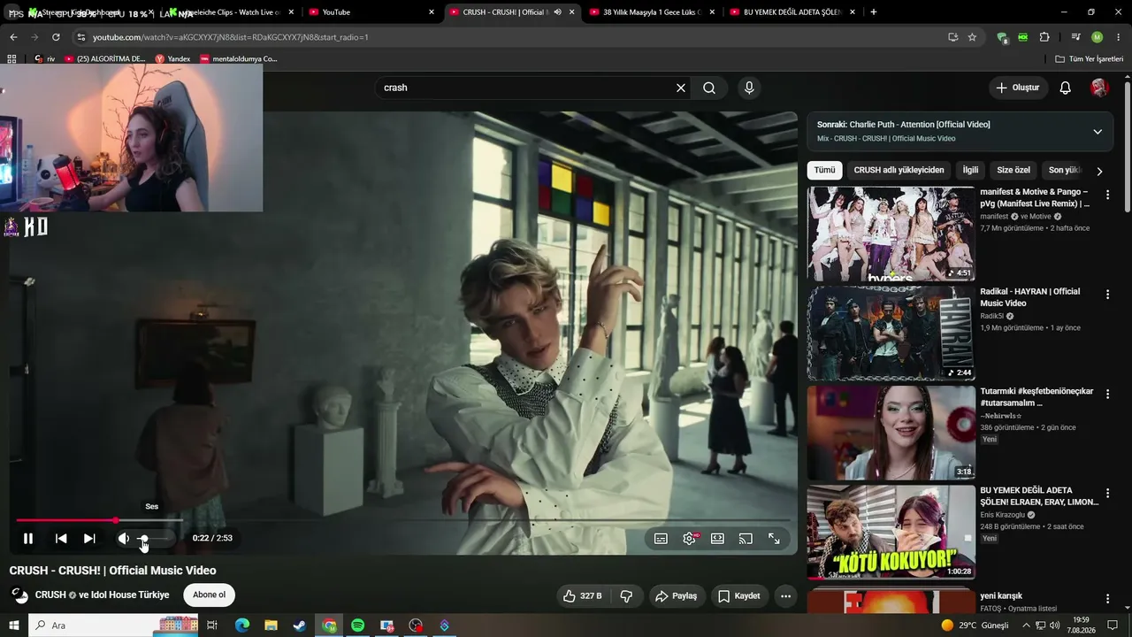Show more filter chips with right arrow
The width and height of the screenshot is (1132, 637).
click(1099, 171)
